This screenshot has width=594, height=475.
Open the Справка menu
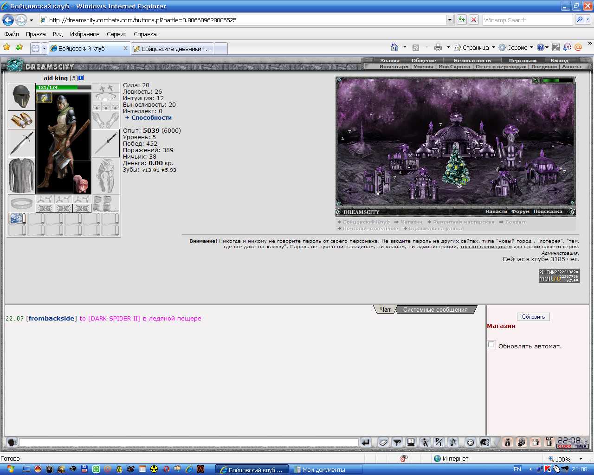(x=145, y=34)
